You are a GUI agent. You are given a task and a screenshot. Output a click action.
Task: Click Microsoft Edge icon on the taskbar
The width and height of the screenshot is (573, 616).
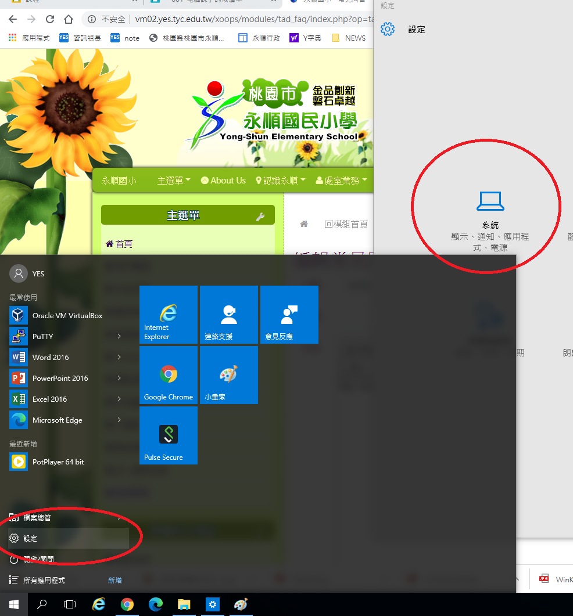[x=156, y=604]
